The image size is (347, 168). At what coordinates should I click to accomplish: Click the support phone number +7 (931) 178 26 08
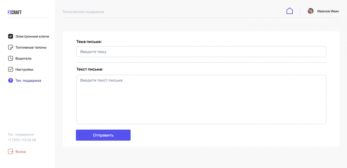click(22, 140)
